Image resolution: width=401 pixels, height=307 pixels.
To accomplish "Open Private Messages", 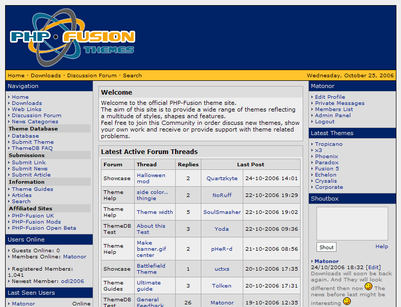I will 340,103.
